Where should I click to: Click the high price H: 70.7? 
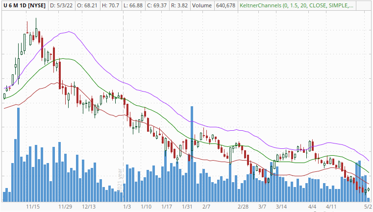tap(110, 5)
